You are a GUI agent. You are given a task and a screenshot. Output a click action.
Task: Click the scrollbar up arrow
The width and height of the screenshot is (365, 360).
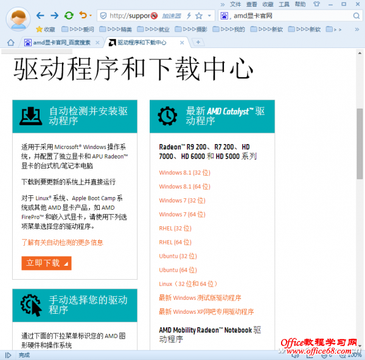(x=360, y=54)
